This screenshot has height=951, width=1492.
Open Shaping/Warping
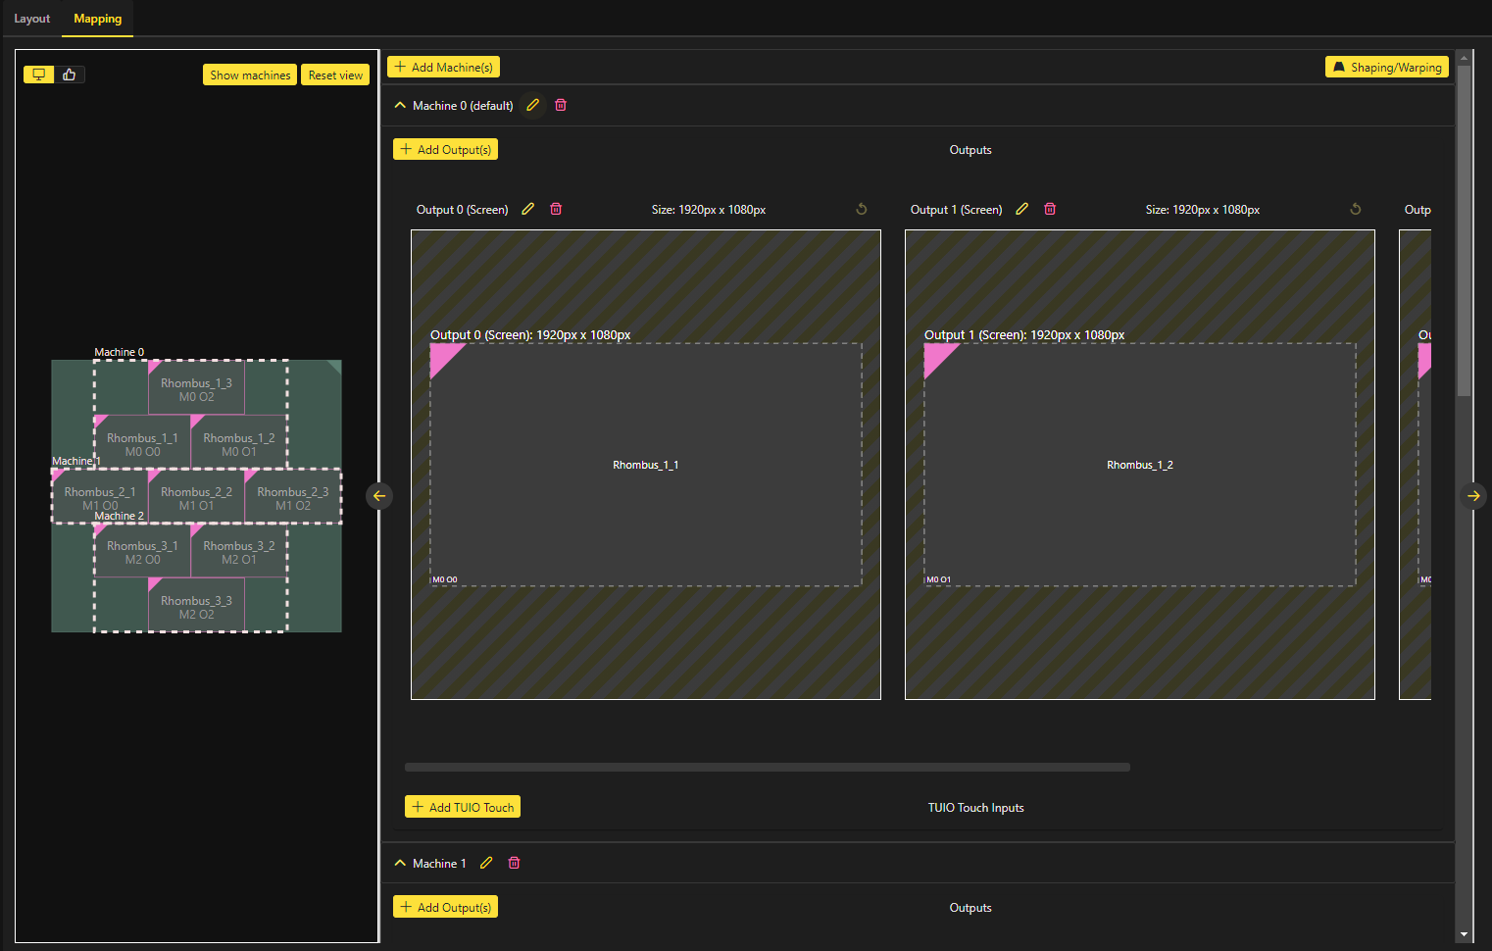tap(1386, 67)
